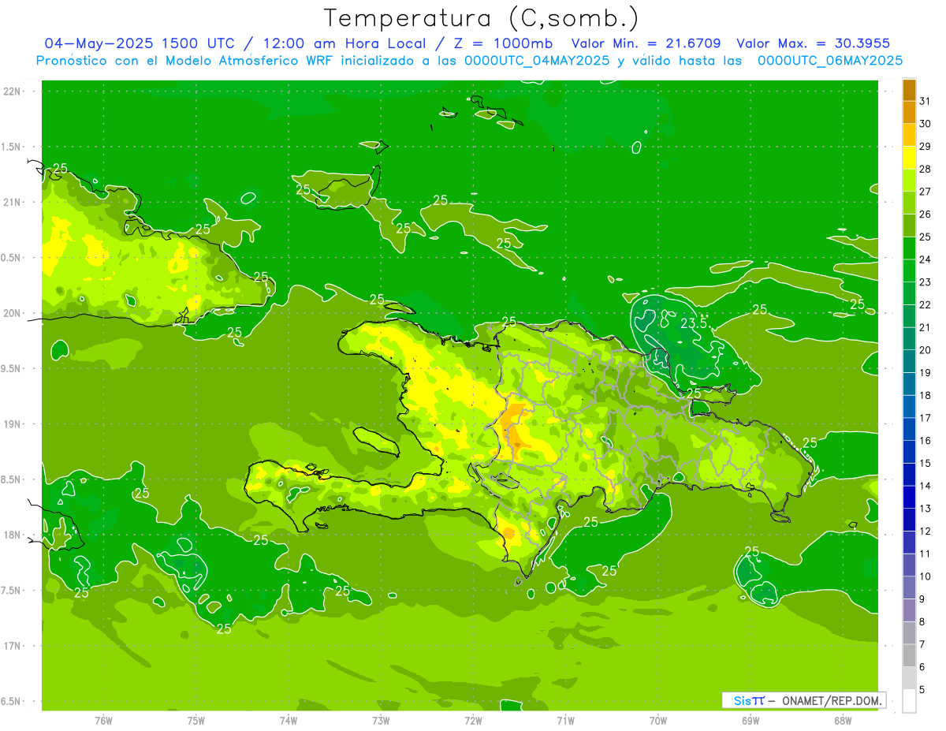Click the colorbar label "21"
Image resolution: width=946 pixels, height=731 pixels.
926,327
